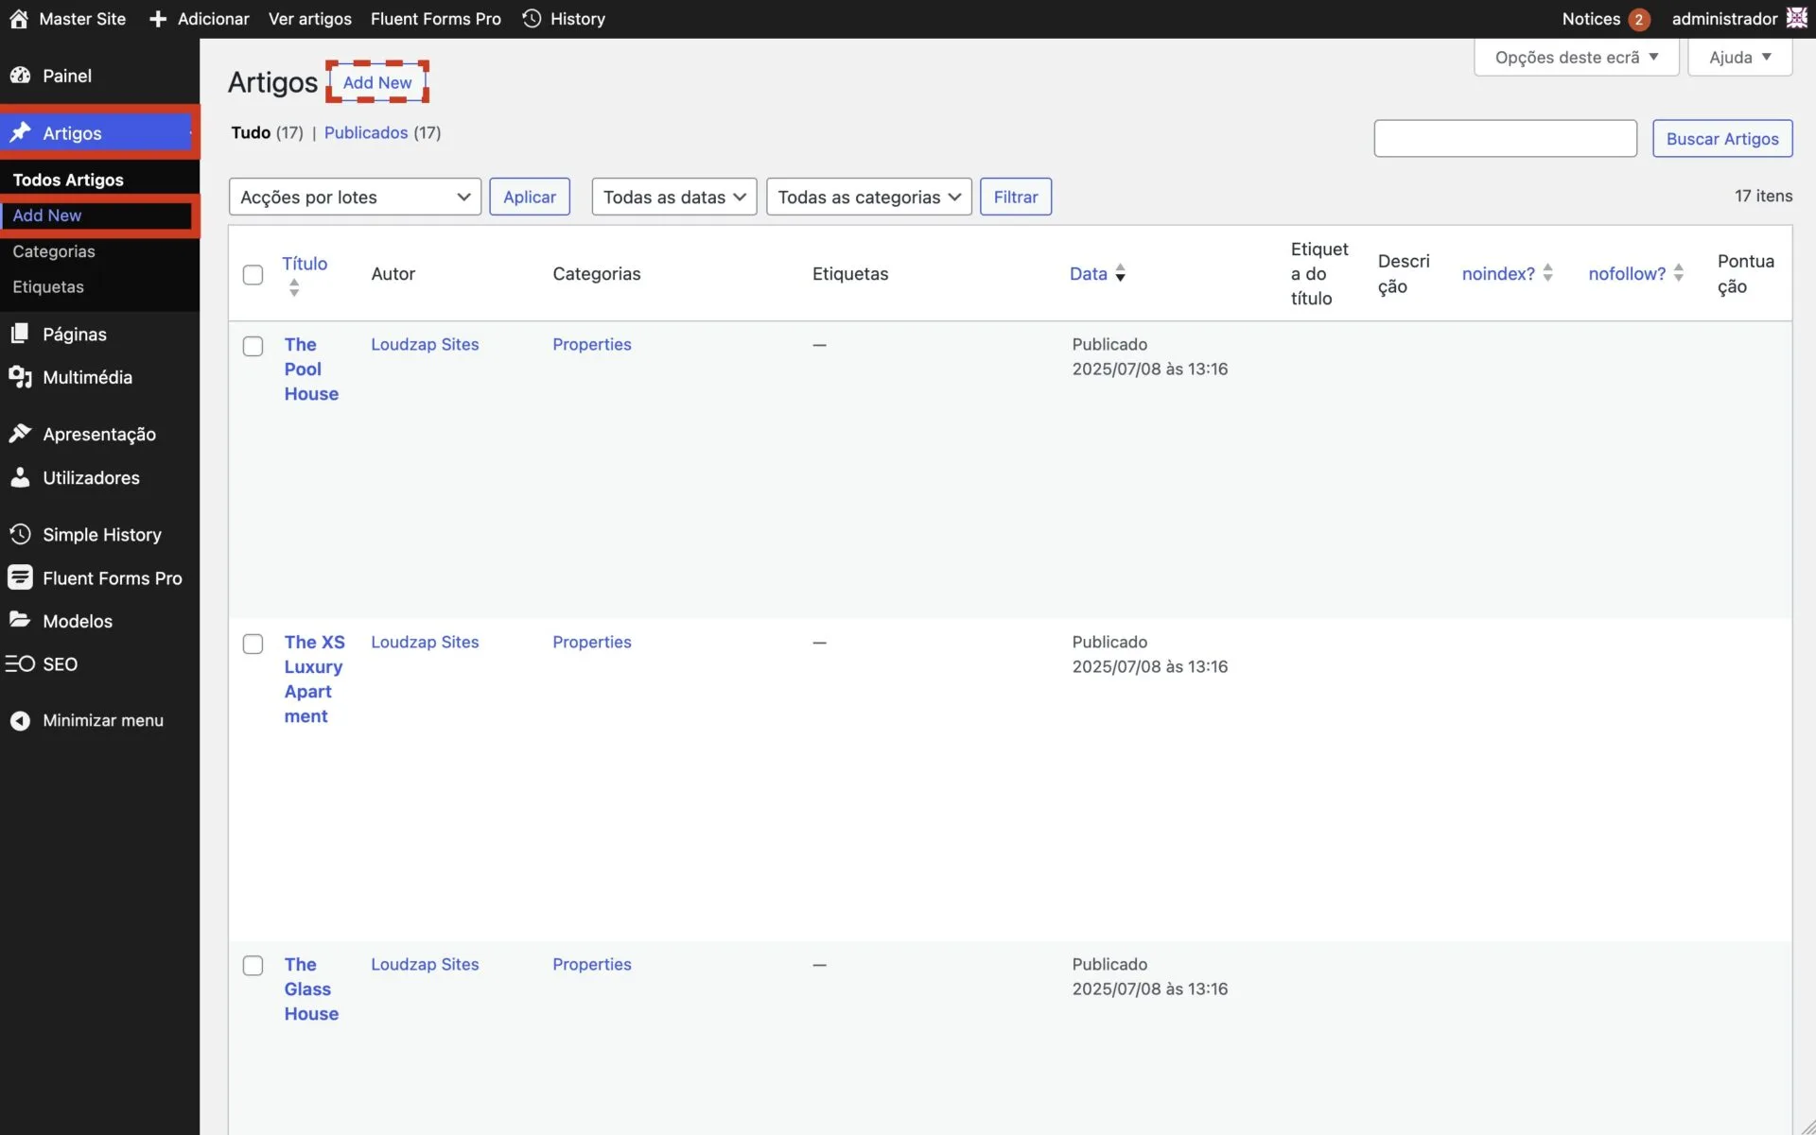Click the articles search input field
This screenshot has width=1816, height=1135.
1505,139
